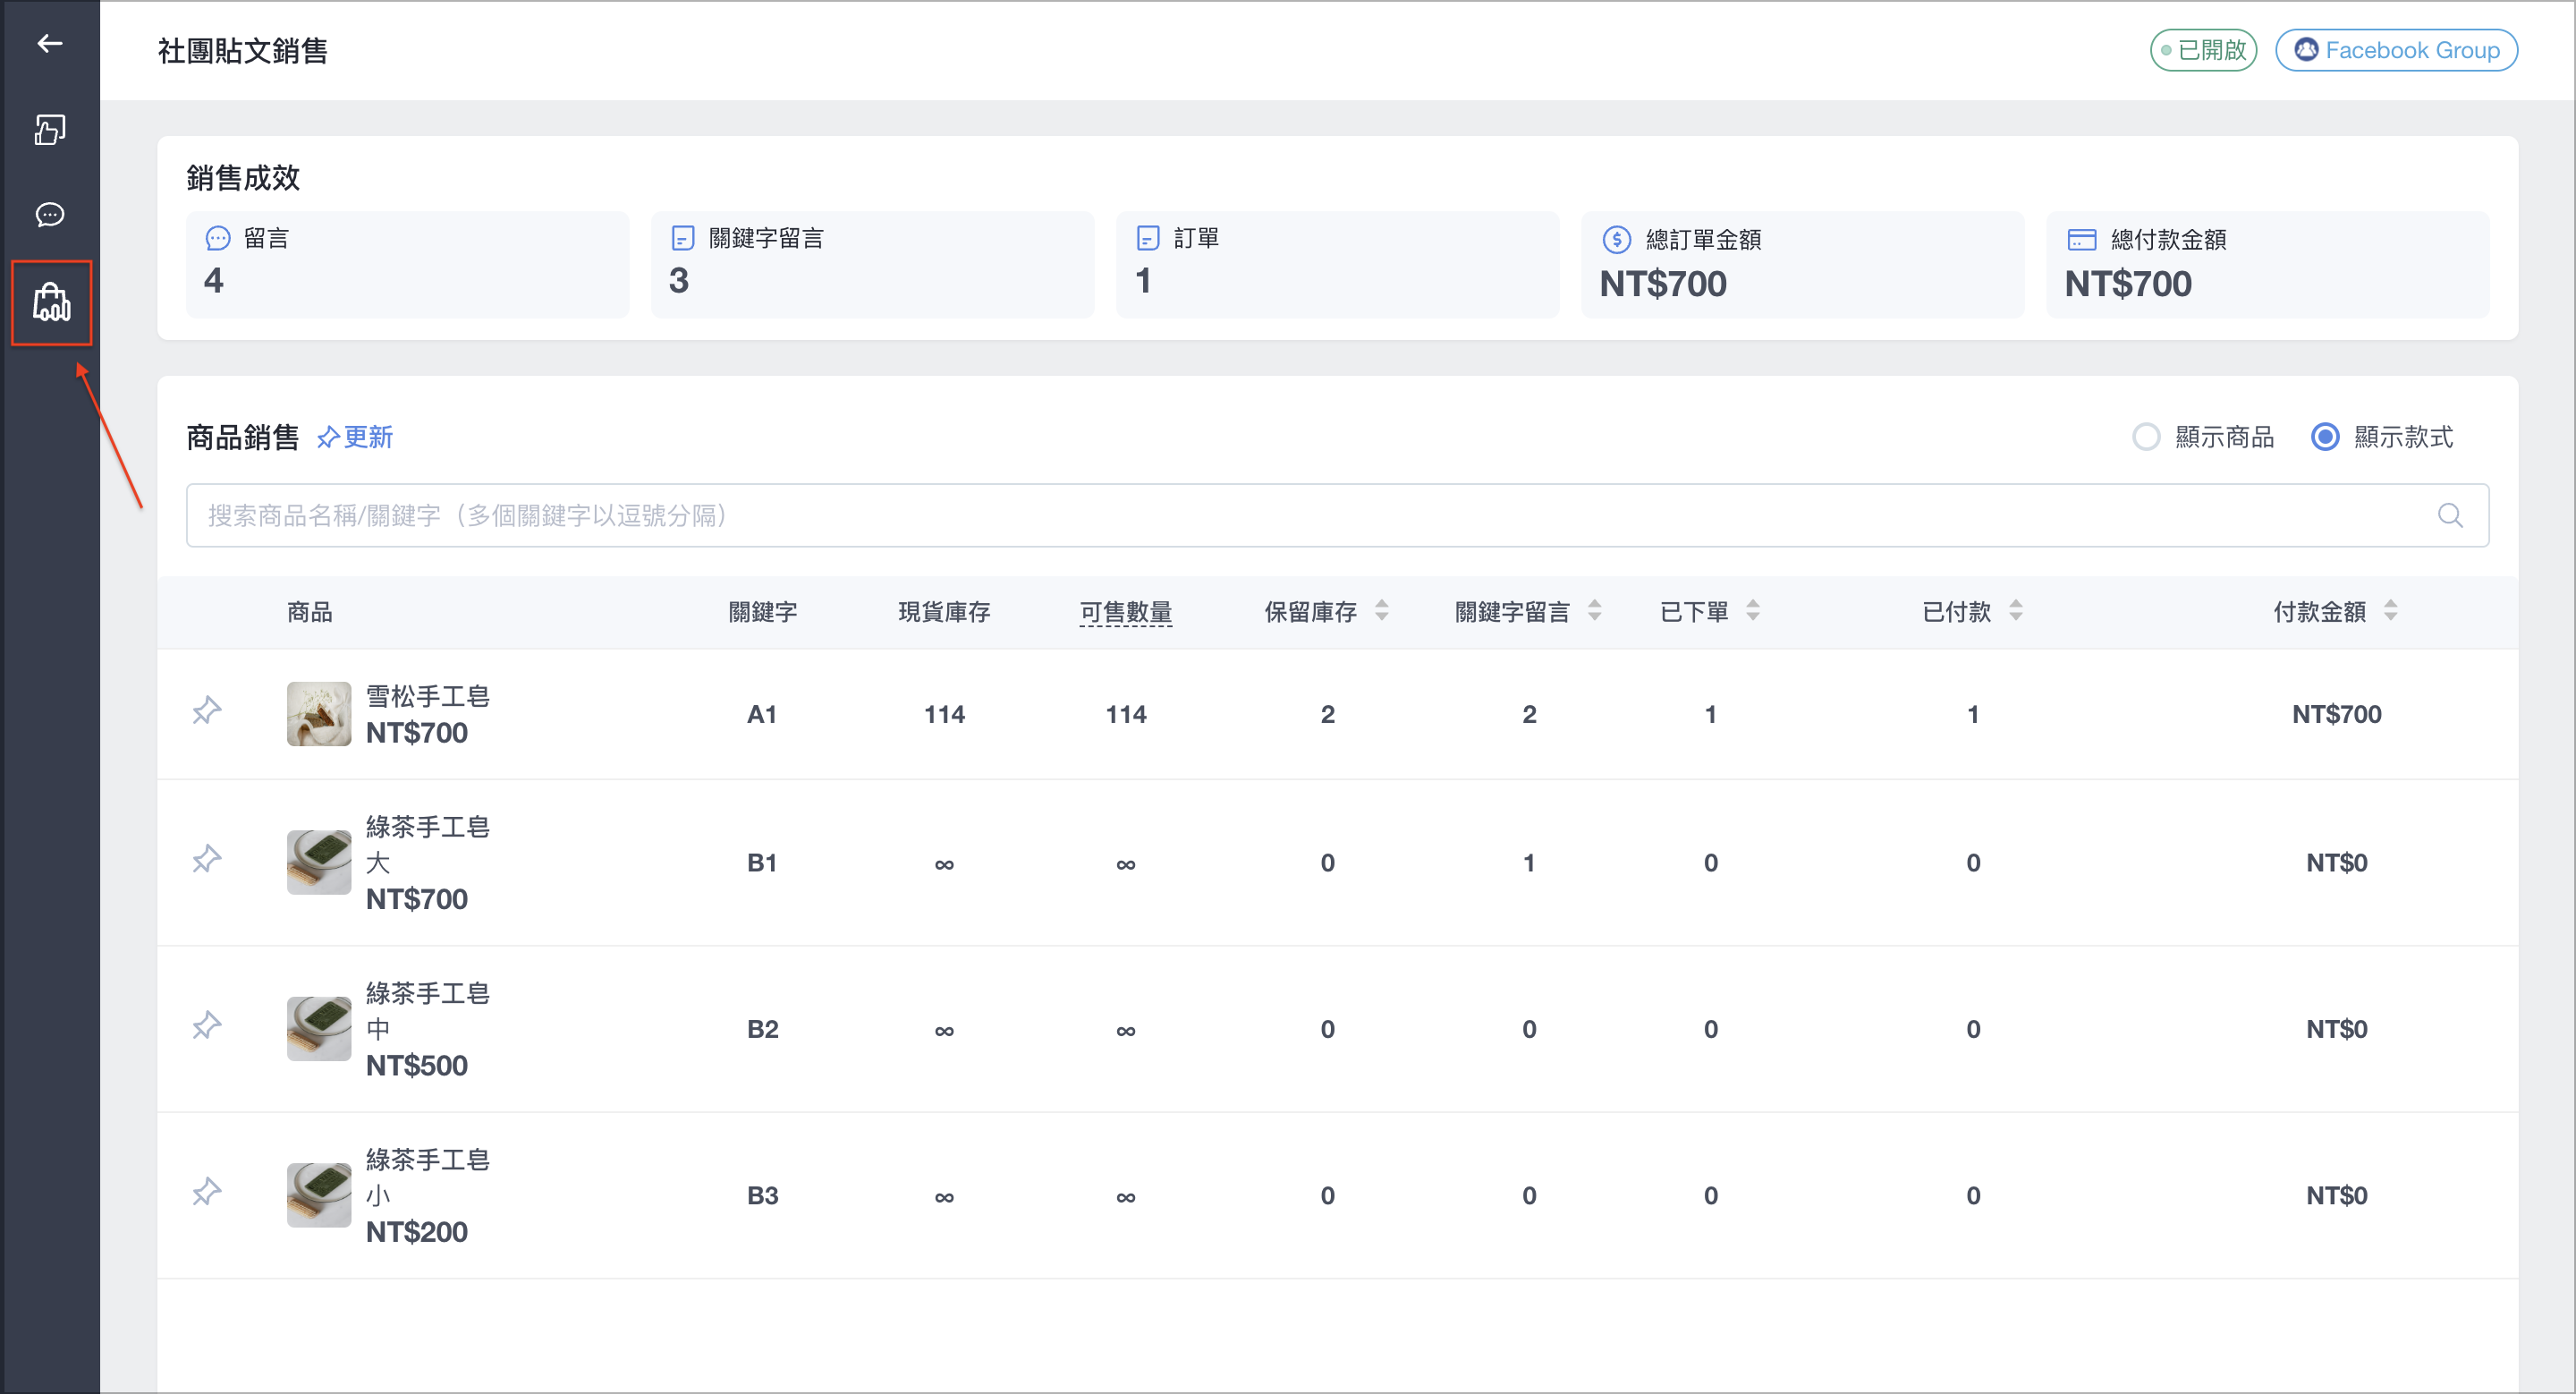Select the 顯示款式 radio option
Image resolution: width=2576 pixels, height=1394 pixels.
pyautogui.click(x=2325, y=437)
